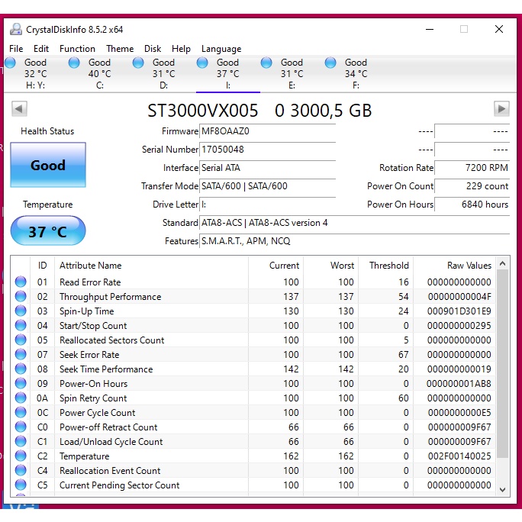
Task: Go to previous disk with left arrow
Action: tap(19, 108)
